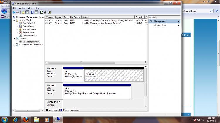Click the disk view vertical scrollbar thumb
Screen dimensions: 220x123
[146, 82]
